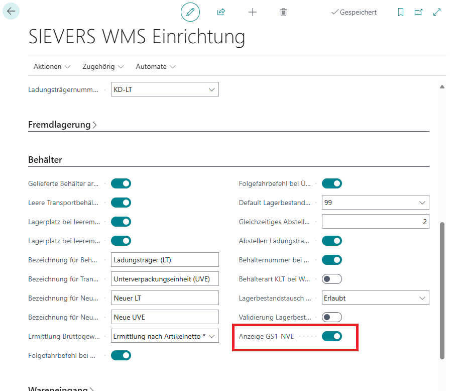Open page in new window icon
This screenshot has height=391, width=461.
point(418,12)
